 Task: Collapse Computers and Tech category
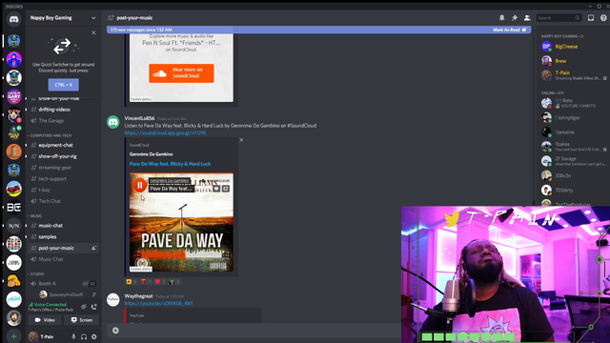coord(51,135)
